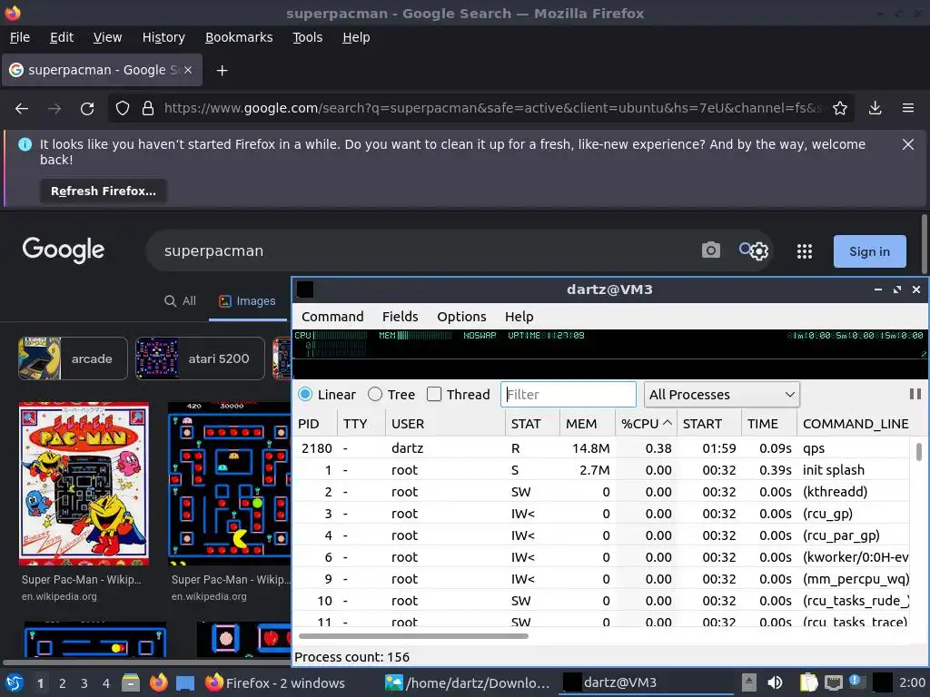930x697 pixels.
Task: Reload the page with the refresh icon
Action: (87, 109)
